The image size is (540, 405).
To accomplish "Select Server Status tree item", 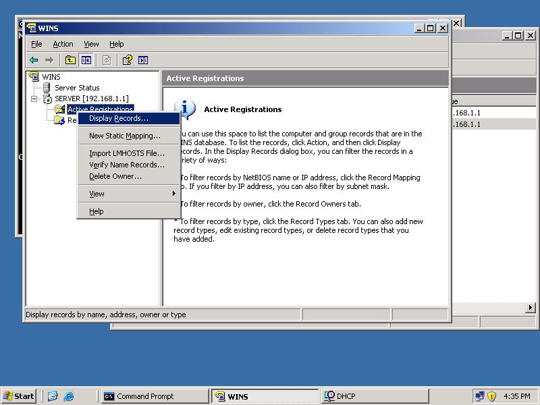I will (77, 88).
